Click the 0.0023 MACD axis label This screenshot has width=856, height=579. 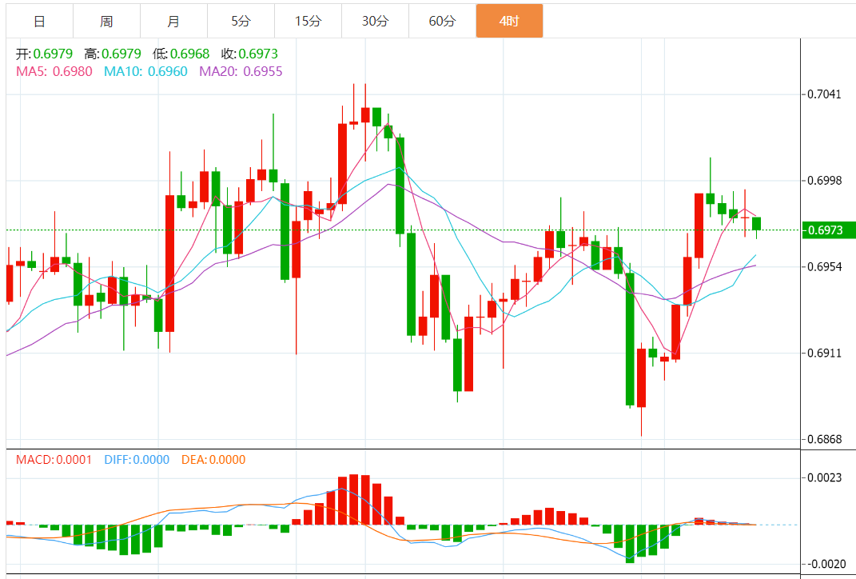(824, 478)
